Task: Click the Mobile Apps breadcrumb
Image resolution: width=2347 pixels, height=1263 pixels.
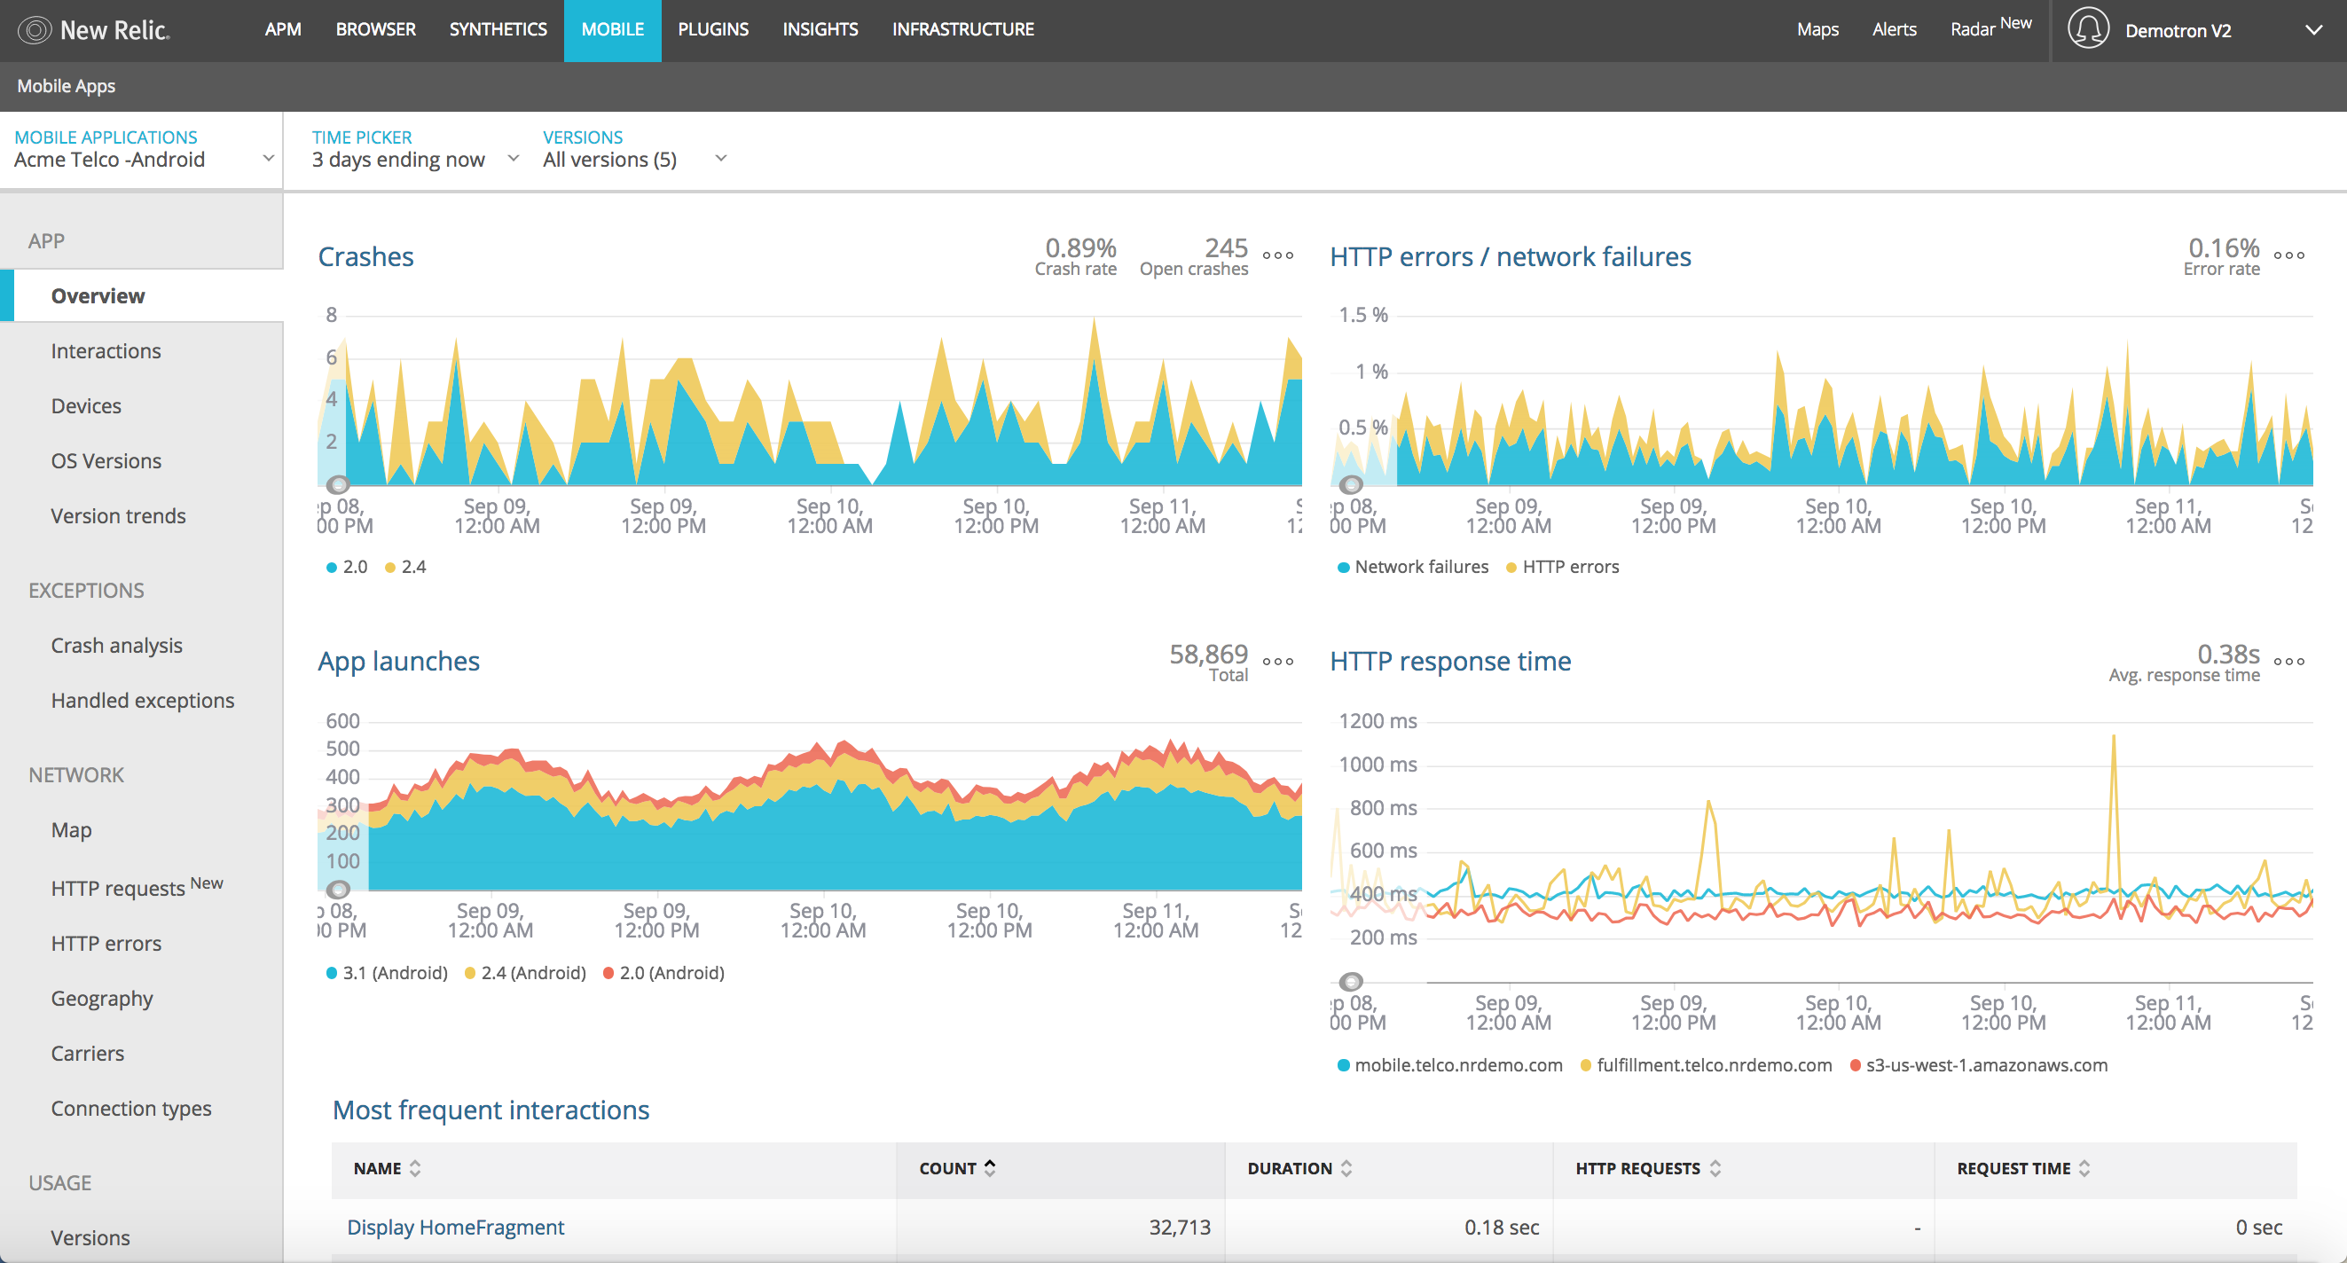Action: pyautogui.click(x=66, y=86)
